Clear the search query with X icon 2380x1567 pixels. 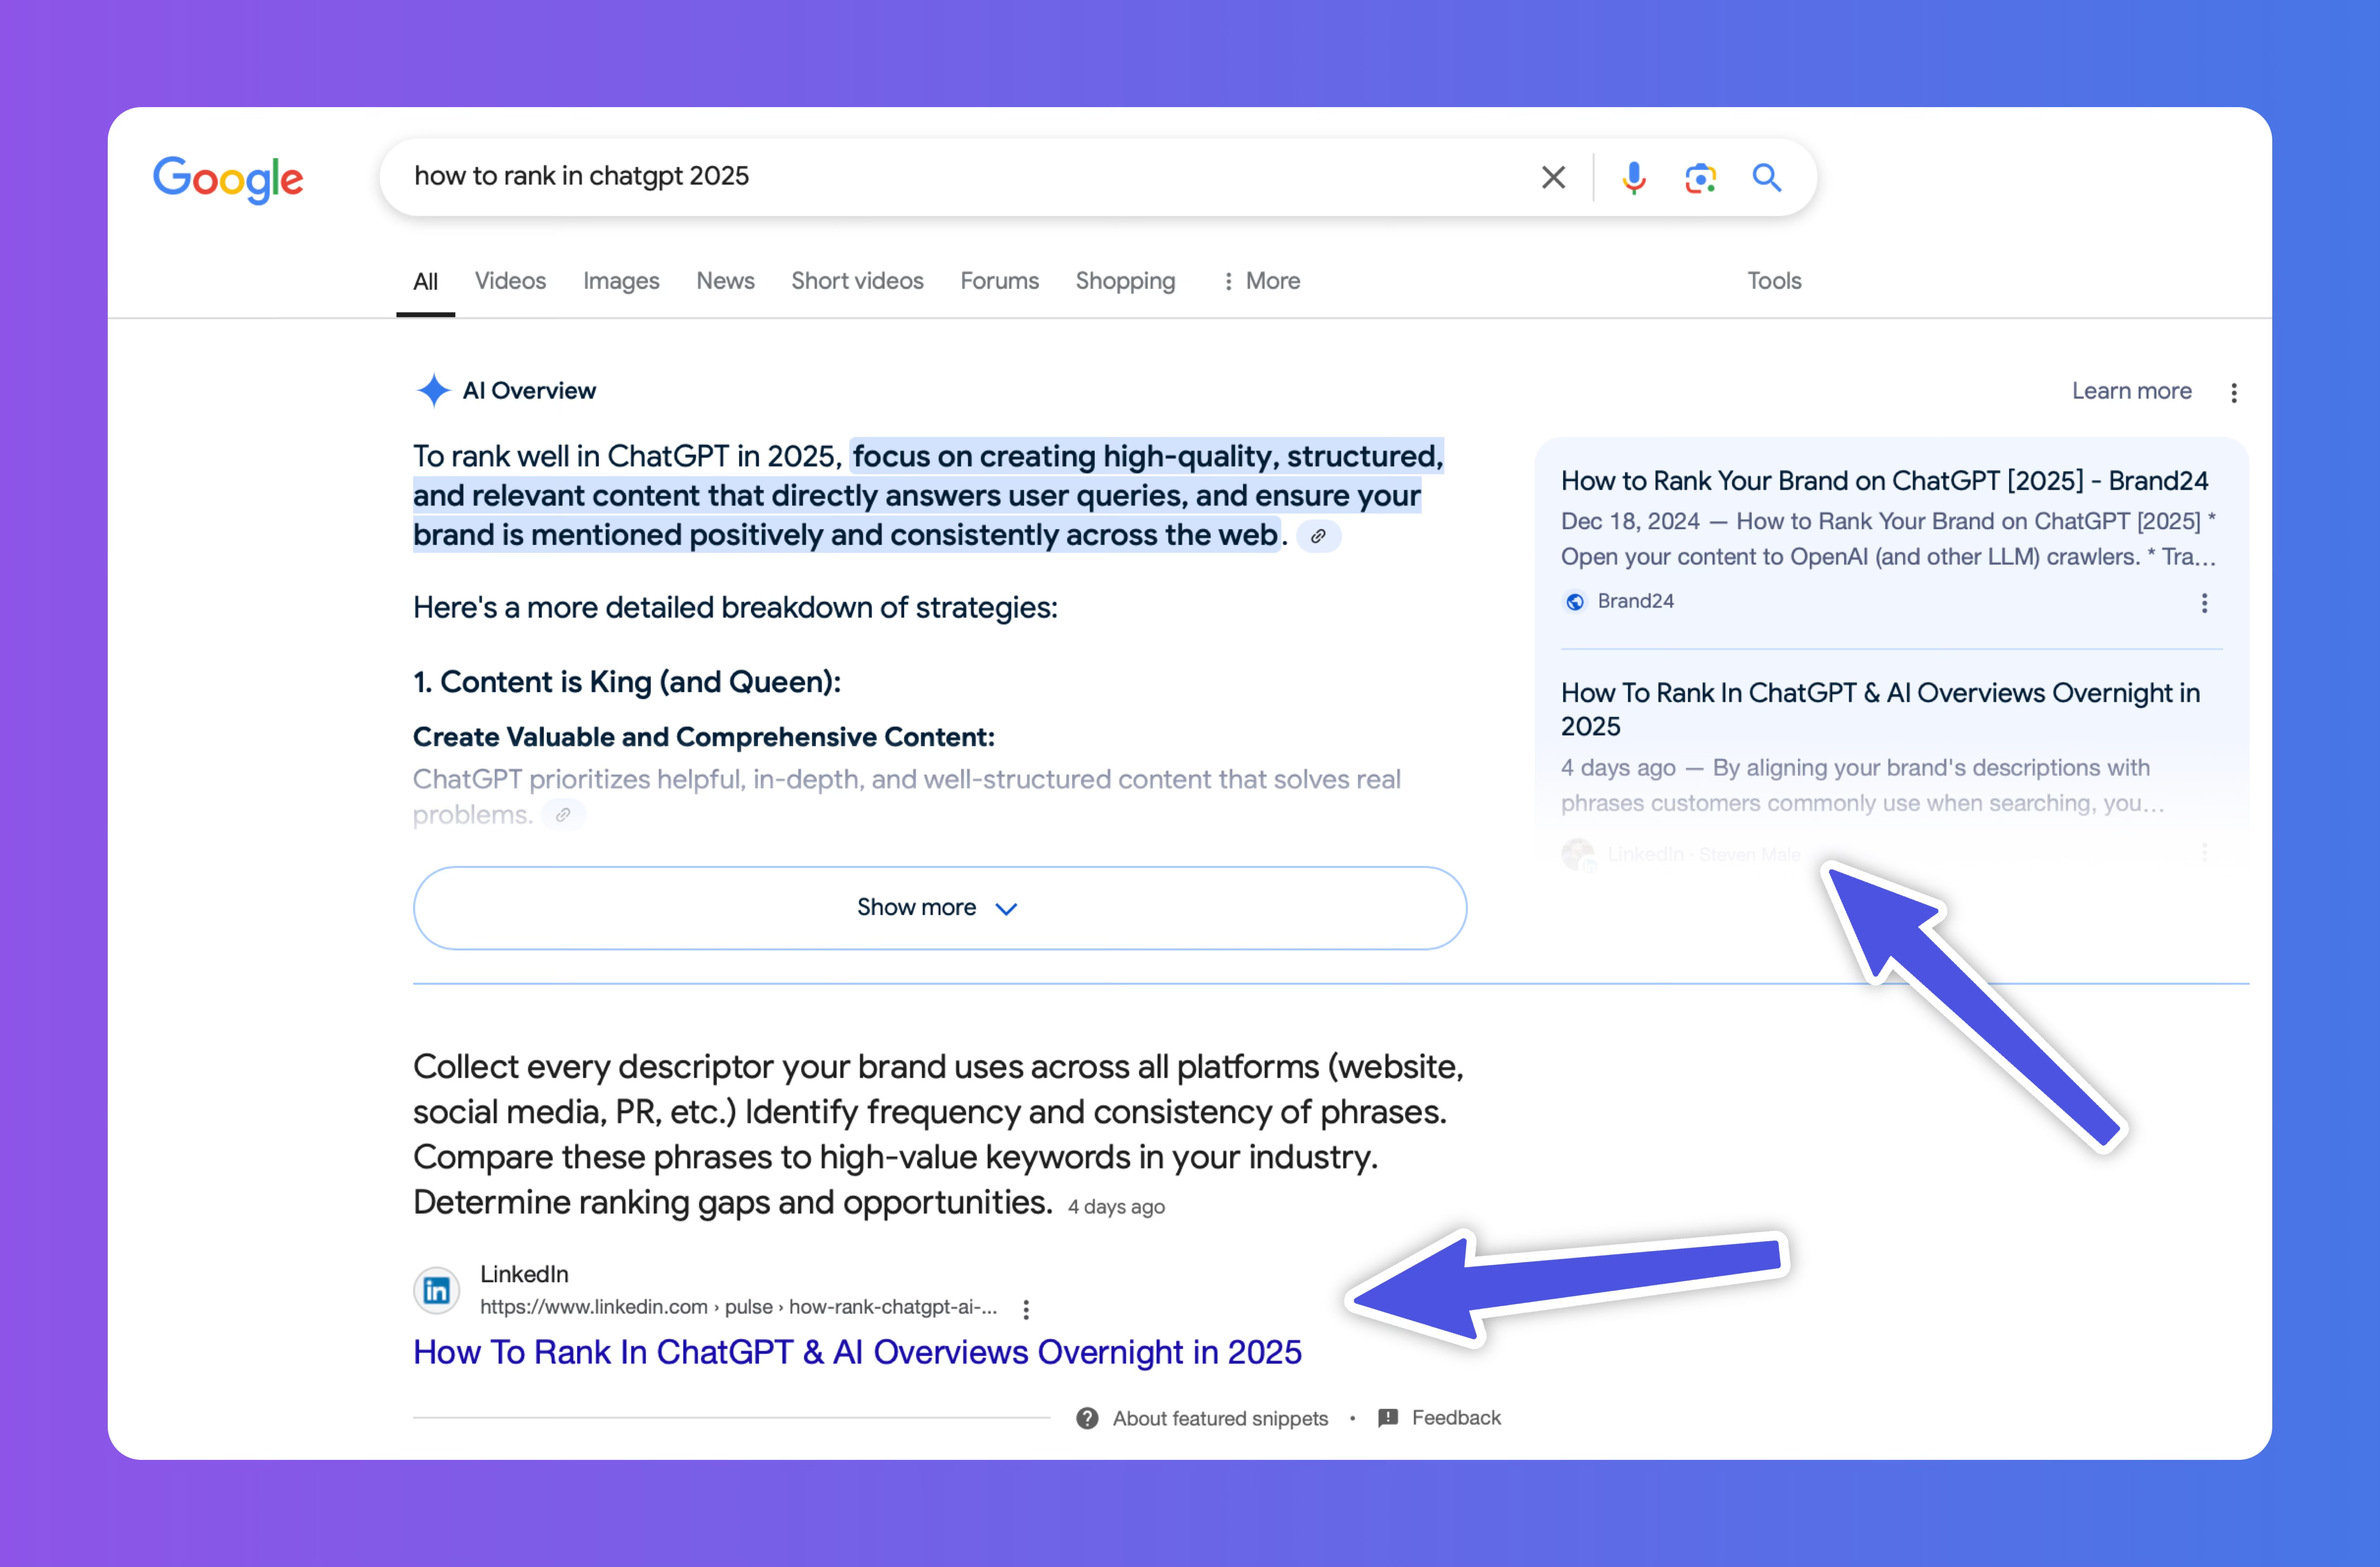click(x=1553, y=178)
